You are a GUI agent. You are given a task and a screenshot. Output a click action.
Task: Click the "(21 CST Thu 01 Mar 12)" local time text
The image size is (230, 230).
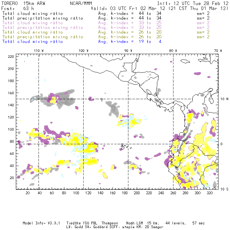pyautogui.click(x=198, y=8)
